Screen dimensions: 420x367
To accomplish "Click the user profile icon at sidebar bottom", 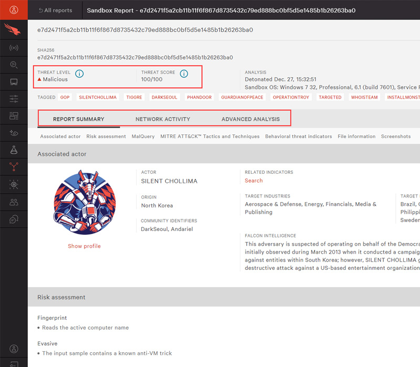I will [14, 349].
